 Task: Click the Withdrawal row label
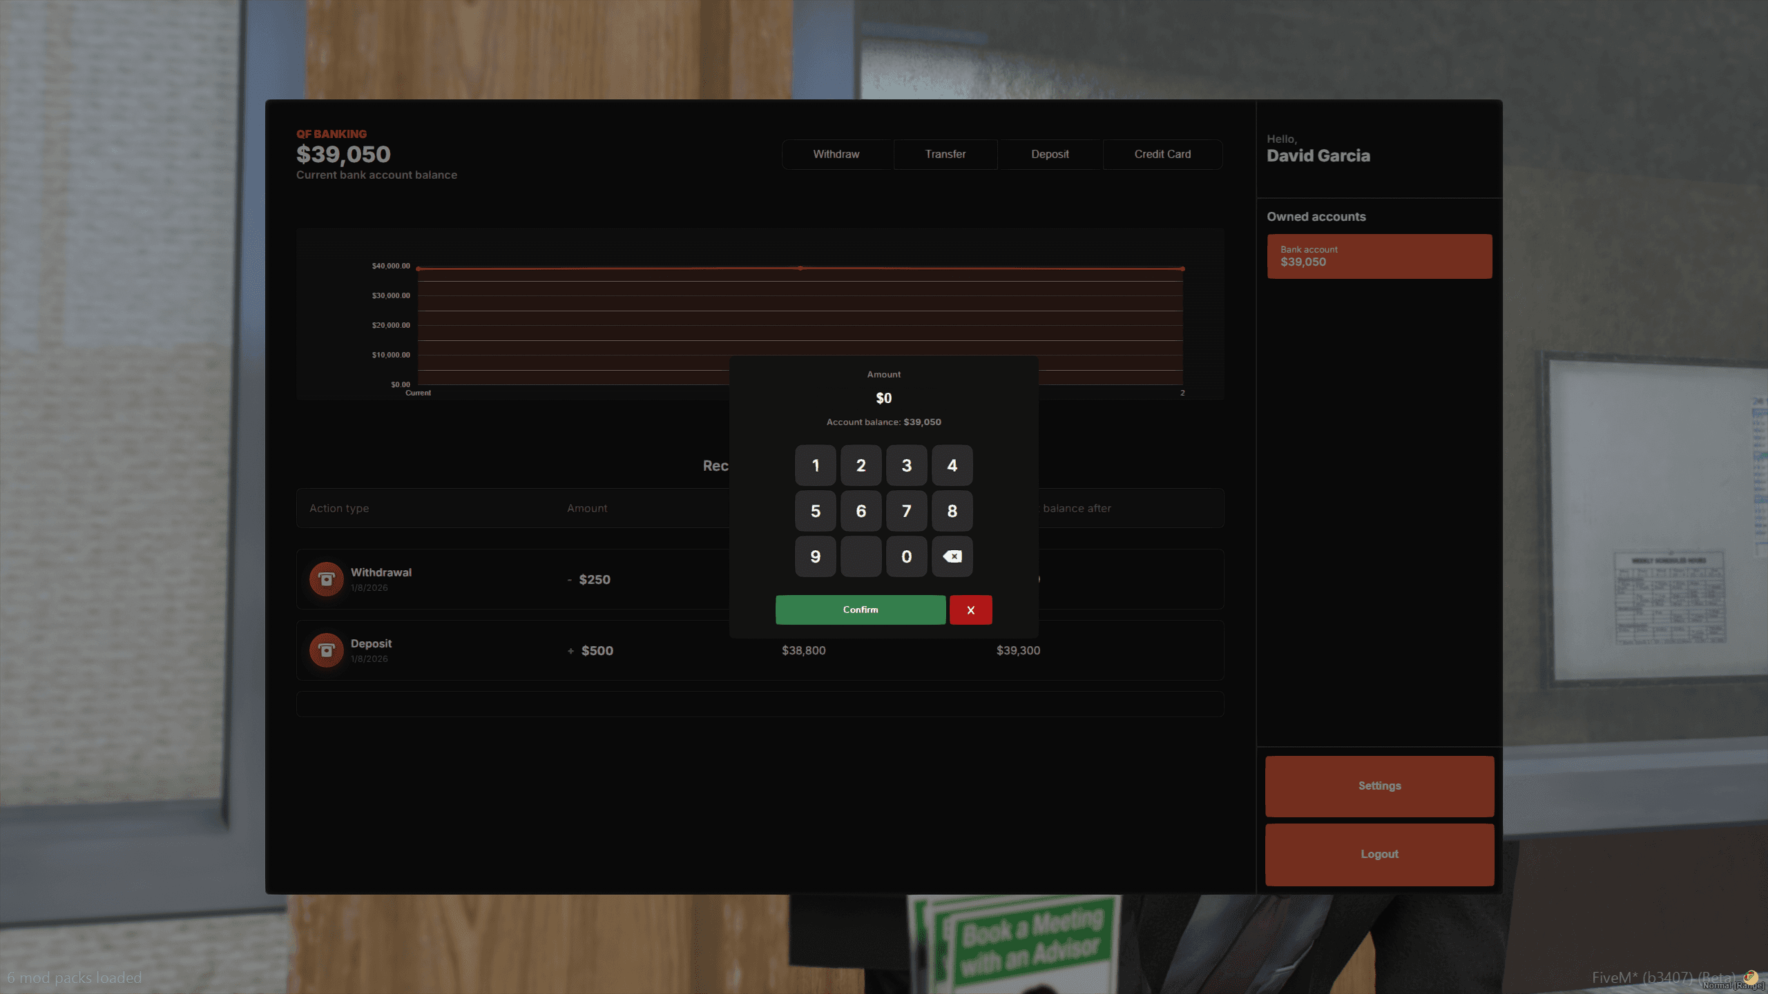click(381, 573)
